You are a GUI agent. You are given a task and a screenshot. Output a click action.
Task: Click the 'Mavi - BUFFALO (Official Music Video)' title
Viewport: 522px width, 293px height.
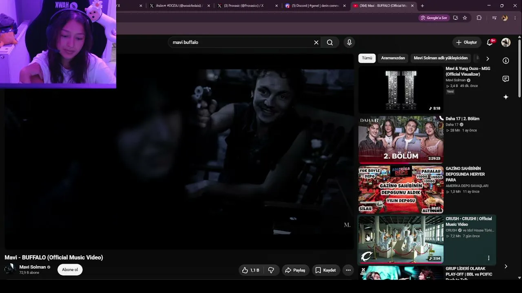pyautogui.click(x=54, y=258)
